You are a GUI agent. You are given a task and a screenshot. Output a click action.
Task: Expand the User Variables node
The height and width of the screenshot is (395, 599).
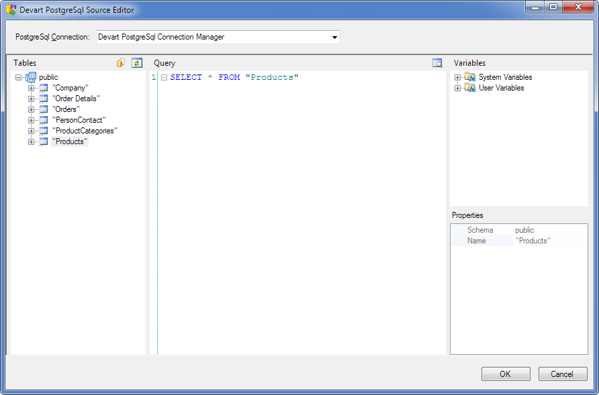457,88
